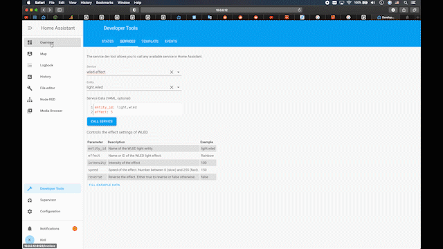The image size is (443, 249).
Task: Open the Logbook sidebar entry
Action: pos(53,65)
